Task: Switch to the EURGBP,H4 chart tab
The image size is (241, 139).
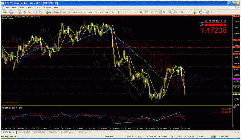Action: click(39, 132)
